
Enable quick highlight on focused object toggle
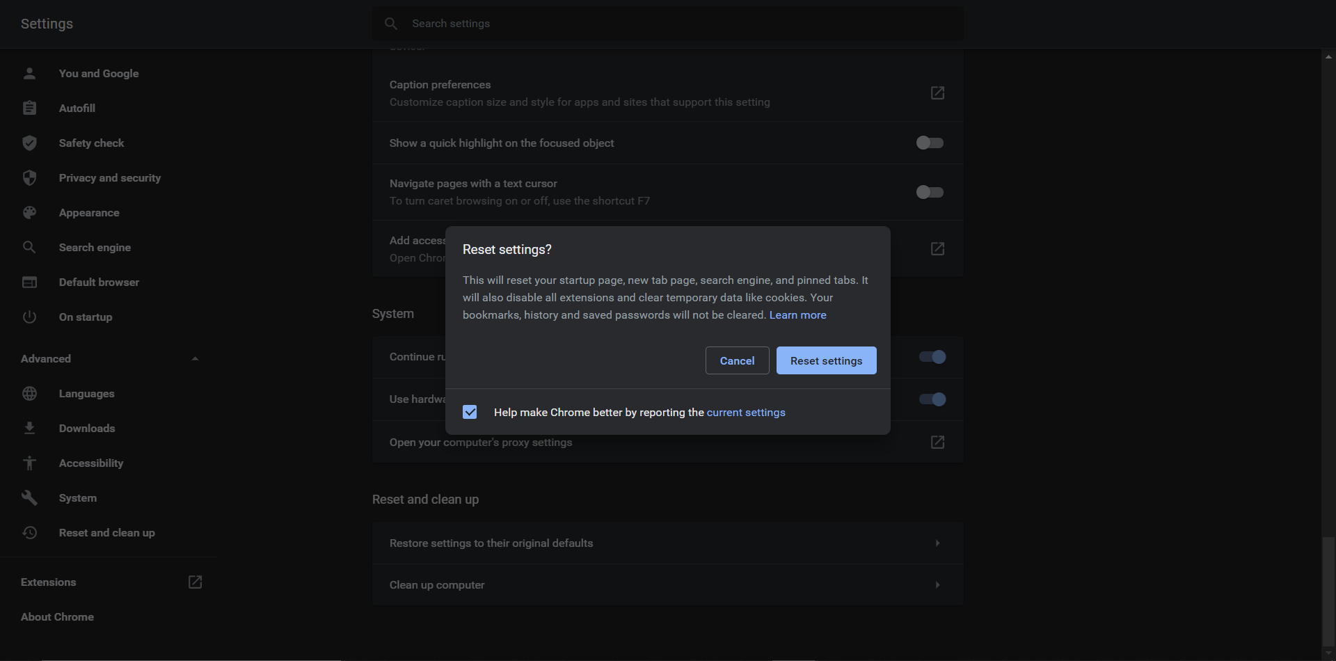coord(930,143)
